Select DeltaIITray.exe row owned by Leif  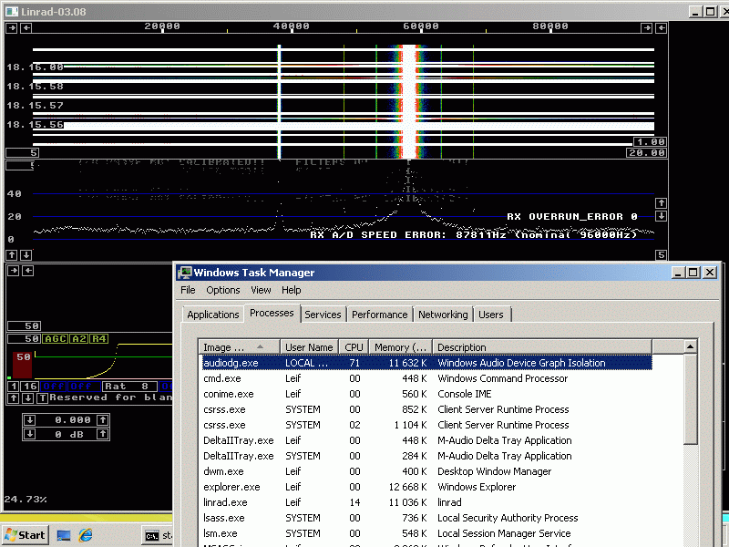pyautogui.click(x=426, y=440)
